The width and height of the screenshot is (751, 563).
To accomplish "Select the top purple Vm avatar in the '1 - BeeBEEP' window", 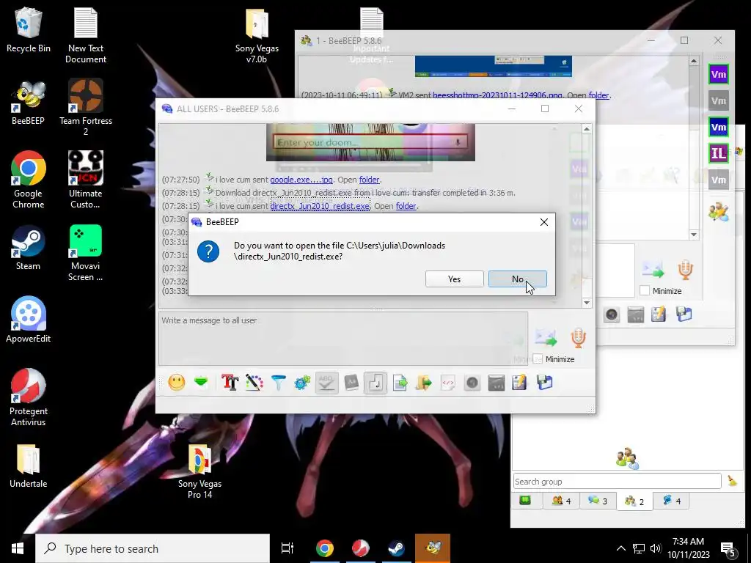I will click(719, 74).
